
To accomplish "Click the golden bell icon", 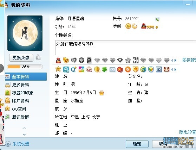I will coord(66,60).
